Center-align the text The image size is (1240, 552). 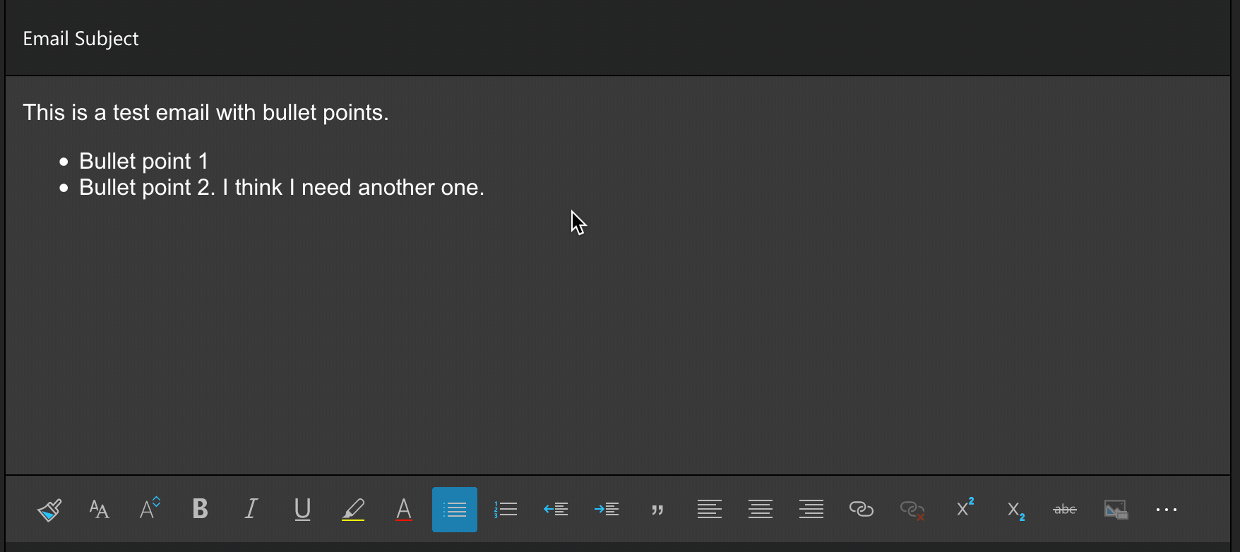pos(761,509)
